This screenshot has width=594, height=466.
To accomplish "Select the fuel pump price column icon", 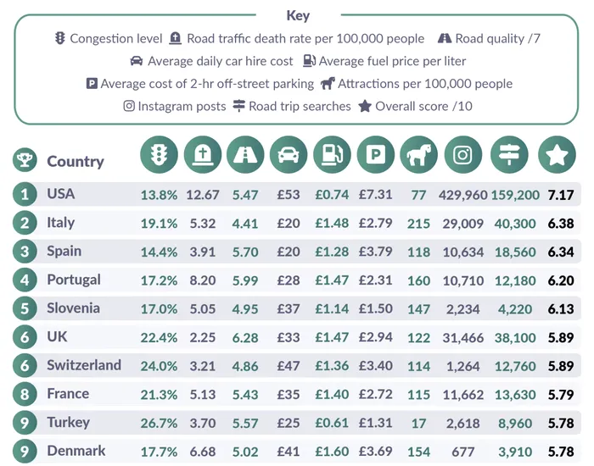I will coord(333,156).
